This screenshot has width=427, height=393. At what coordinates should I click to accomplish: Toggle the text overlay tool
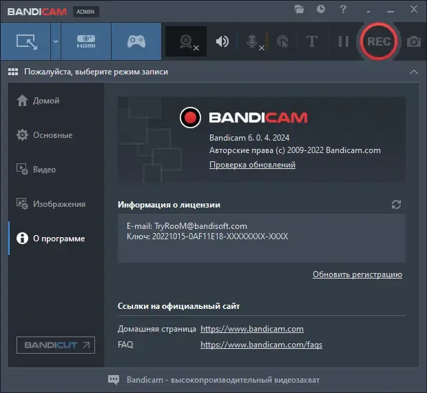(312, 41)
